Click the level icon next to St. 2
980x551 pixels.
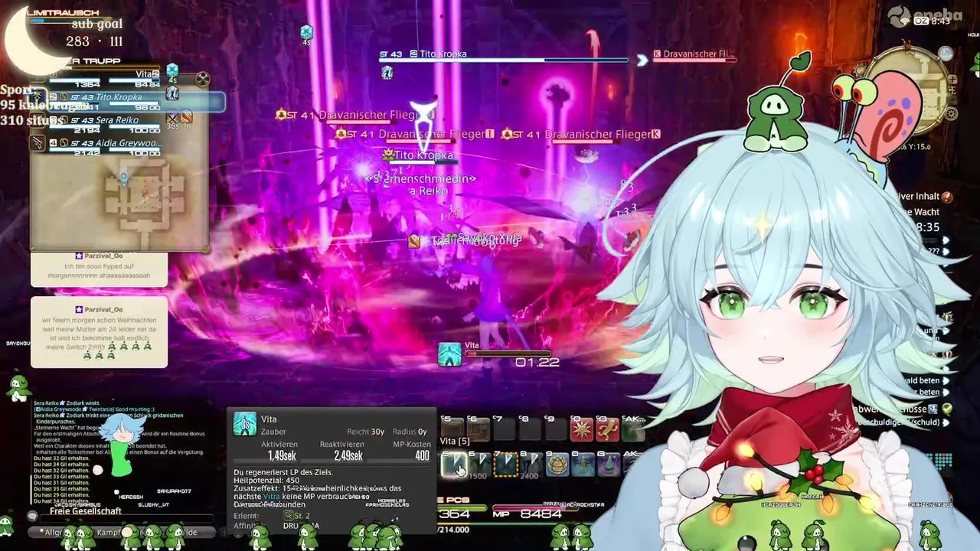tap(289, 516)
